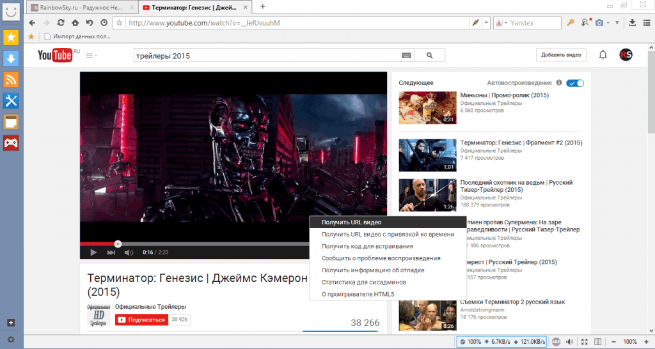Reload the page with the refresh icon
Viewport: 655px width, 349px height.
tap(61, 23)
